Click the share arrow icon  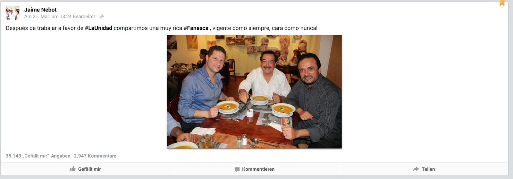point(416,169)
